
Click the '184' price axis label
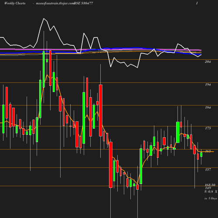pos(208,107)
